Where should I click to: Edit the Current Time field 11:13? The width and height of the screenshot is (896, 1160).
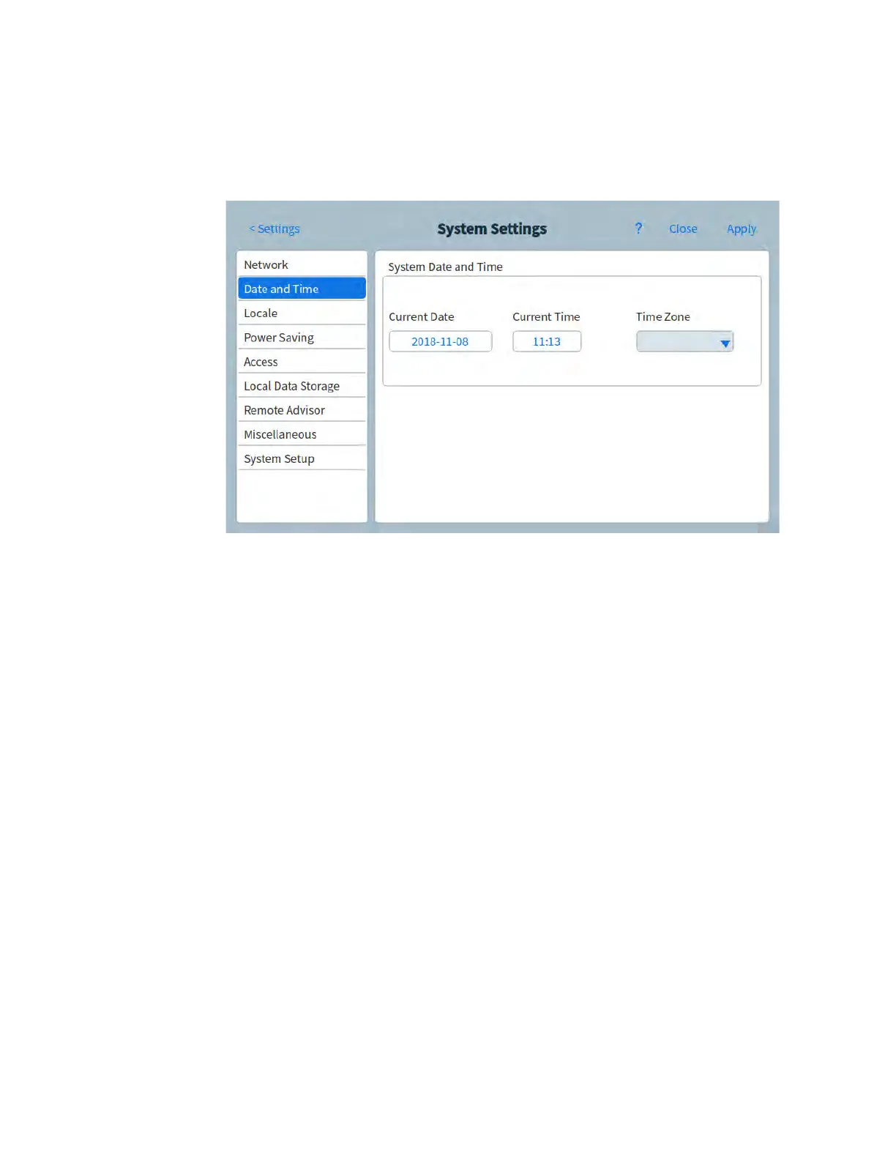click(547, 341)
